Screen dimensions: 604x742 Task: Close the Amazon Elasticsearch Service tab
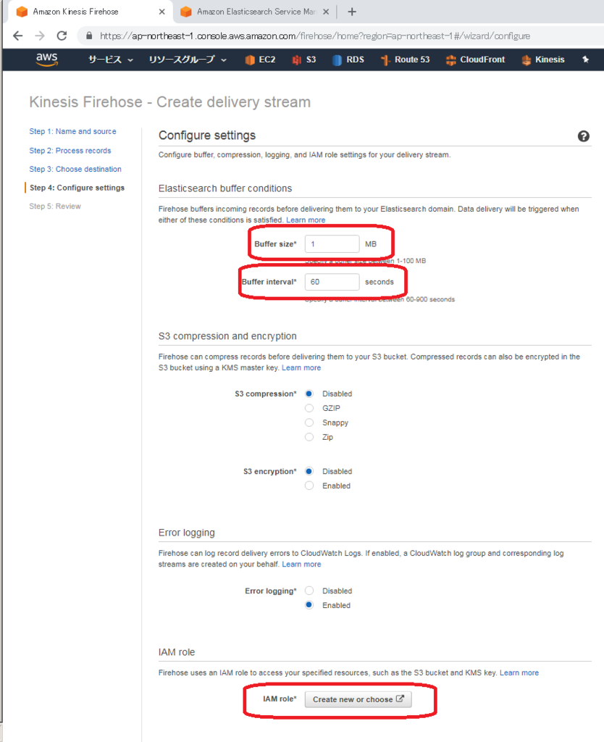[x=326, y=12]
